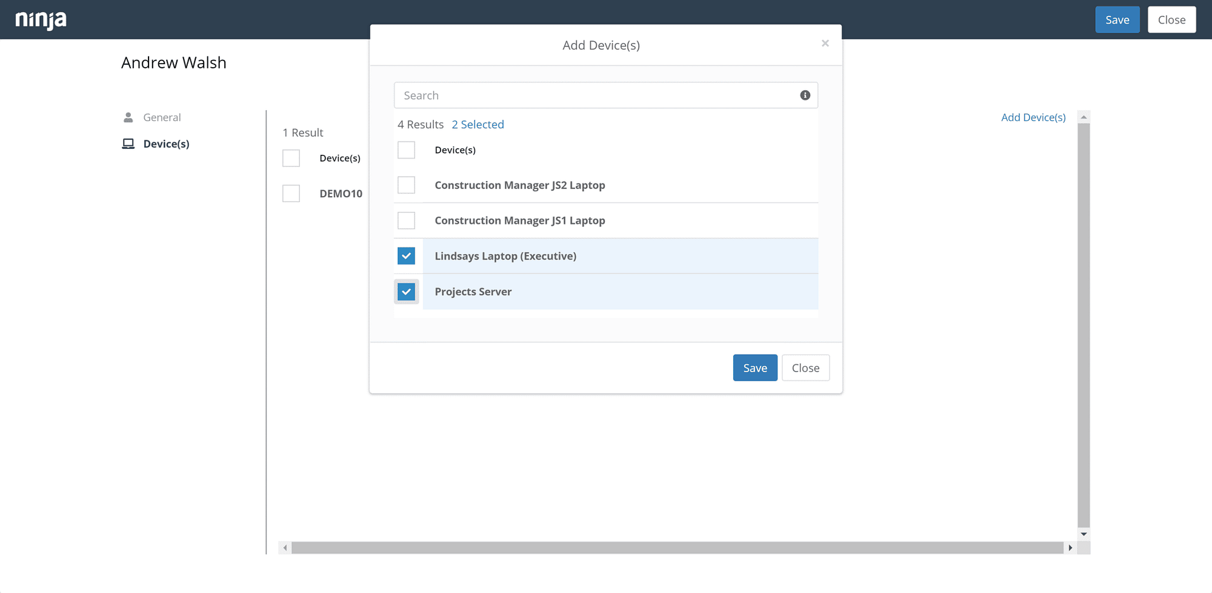Uncheck the Projects Server device
Viewport: 1212px width, 593px height.
coord(406,291)
